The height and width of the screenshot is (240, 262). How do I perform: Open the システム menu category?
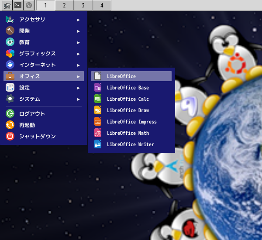coord(44,99)
